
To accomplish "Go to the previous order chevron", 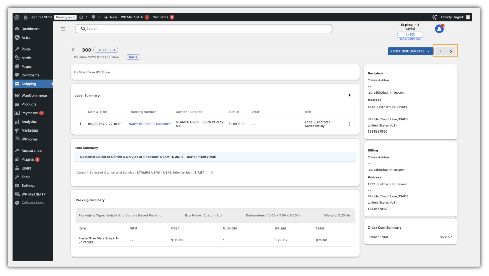I will coord(440,51).
